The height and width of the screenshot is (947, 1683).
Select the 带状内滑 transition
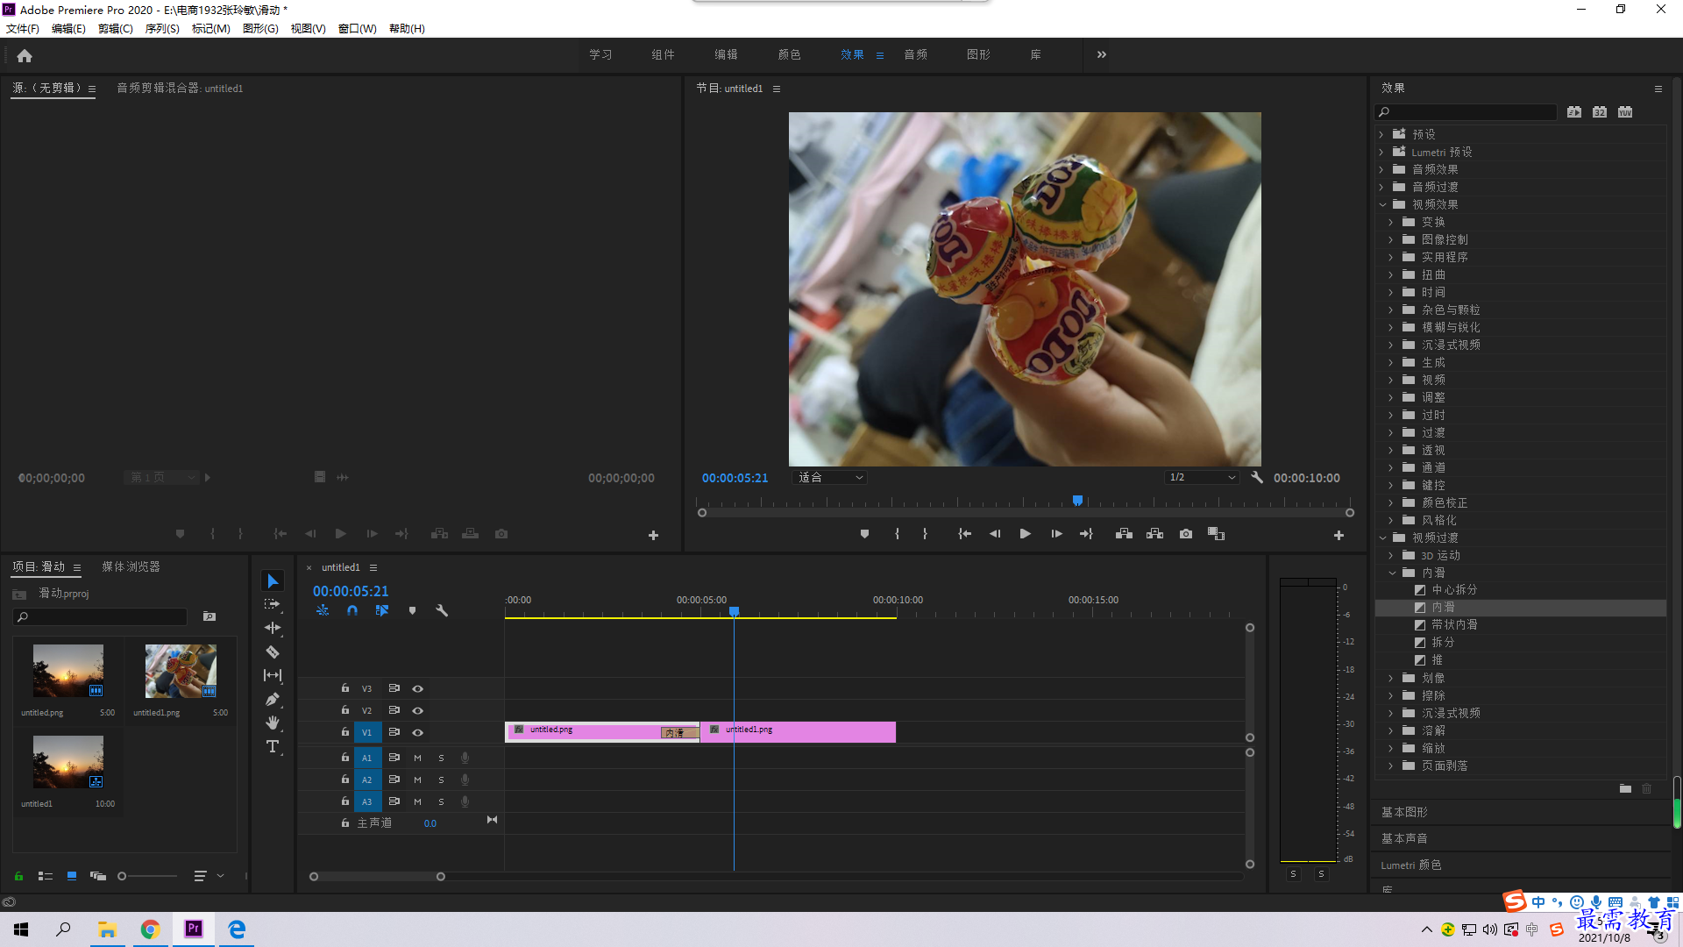coord(1454,625)
